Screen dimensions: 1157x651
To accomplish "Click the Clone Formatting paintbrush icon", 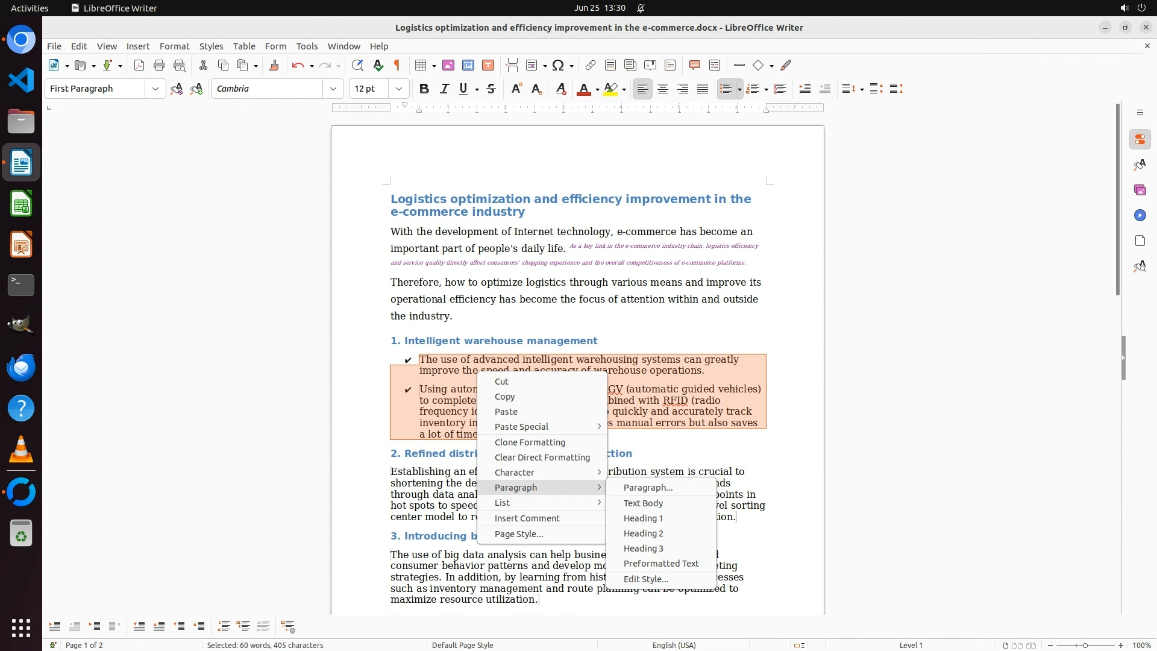I will click(274, 65).
